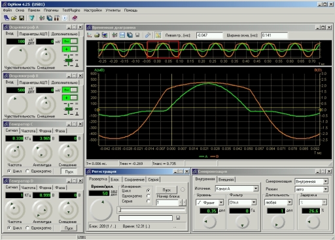
Task: Open the Блок tab in Registration
Action: (x=115, y=179)
